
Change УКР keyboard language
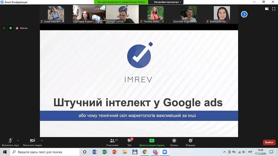[x=250, y=152]
